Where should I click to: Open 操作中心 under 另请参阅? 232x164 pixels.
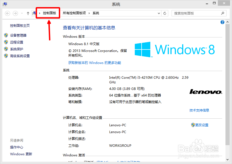17,147
